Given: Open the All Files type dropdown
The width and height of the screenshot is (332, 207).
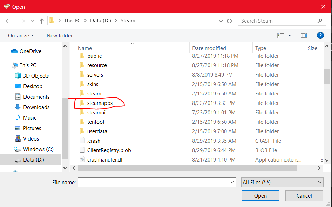Looking at the screenshot, I should (x=282, y=182).
